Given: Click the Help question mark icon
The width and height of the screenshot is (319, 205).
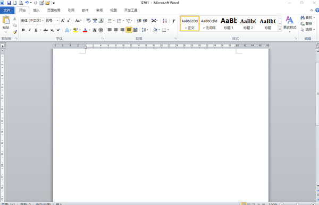Looking at the screenshot, I should 317,10.
